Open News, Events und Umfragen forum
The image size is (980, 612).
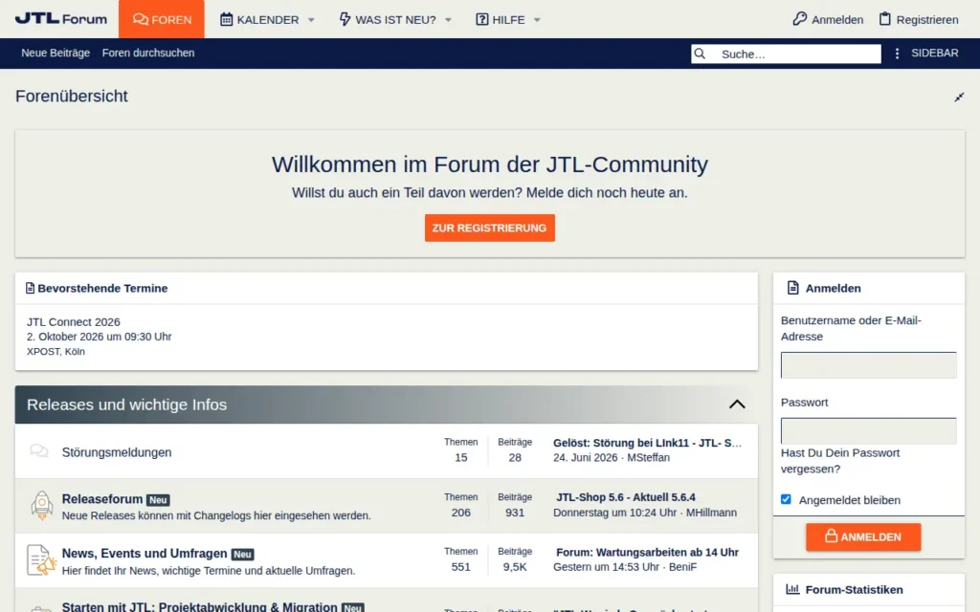pyautogui.click(x=145, y=554)
